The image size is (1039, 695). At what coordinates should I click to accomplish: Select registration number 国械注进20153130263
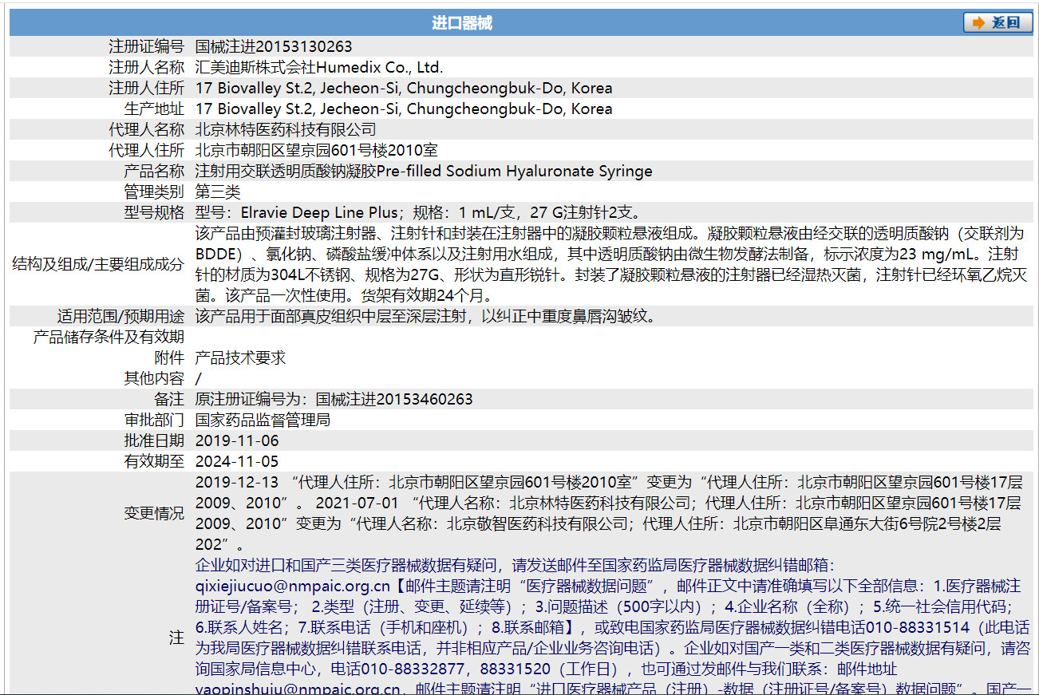coord(274,46)
